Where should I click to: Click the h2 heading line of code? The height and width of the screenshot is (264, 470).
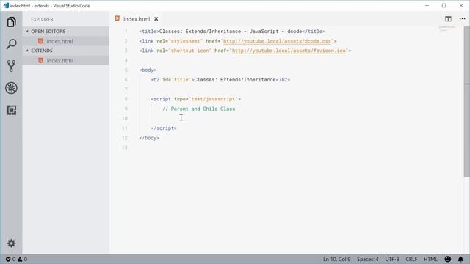tap(220, 80)
